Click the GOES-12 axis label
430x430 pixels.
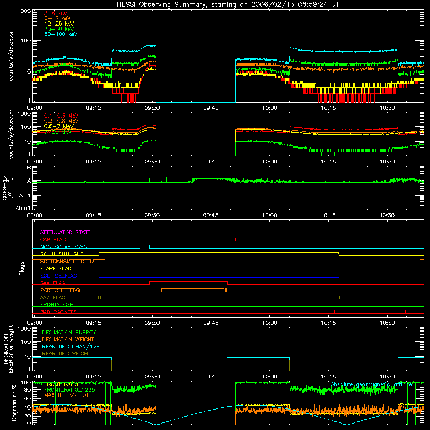pyautogui.click(x=8, y=188)
